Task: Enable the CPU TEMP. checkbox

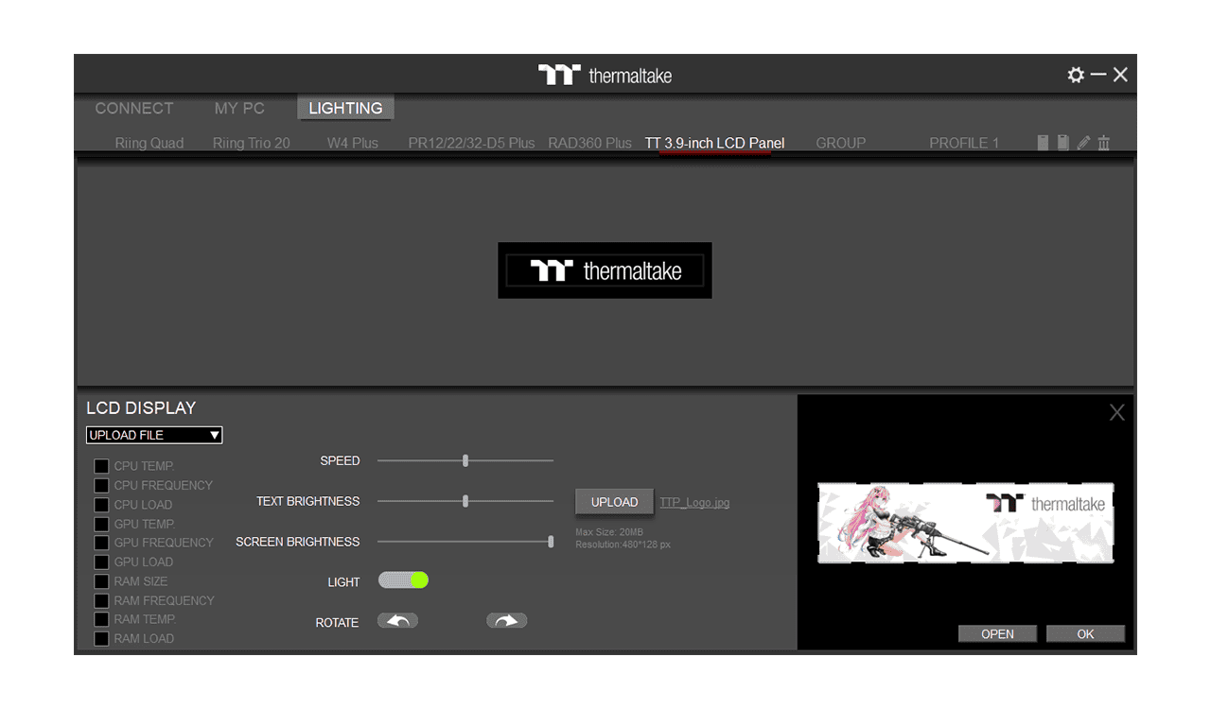Action: pyautogui.click(x=101, y=466)
